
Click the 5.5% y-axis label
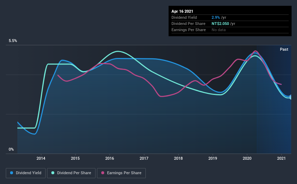point(13,41)
